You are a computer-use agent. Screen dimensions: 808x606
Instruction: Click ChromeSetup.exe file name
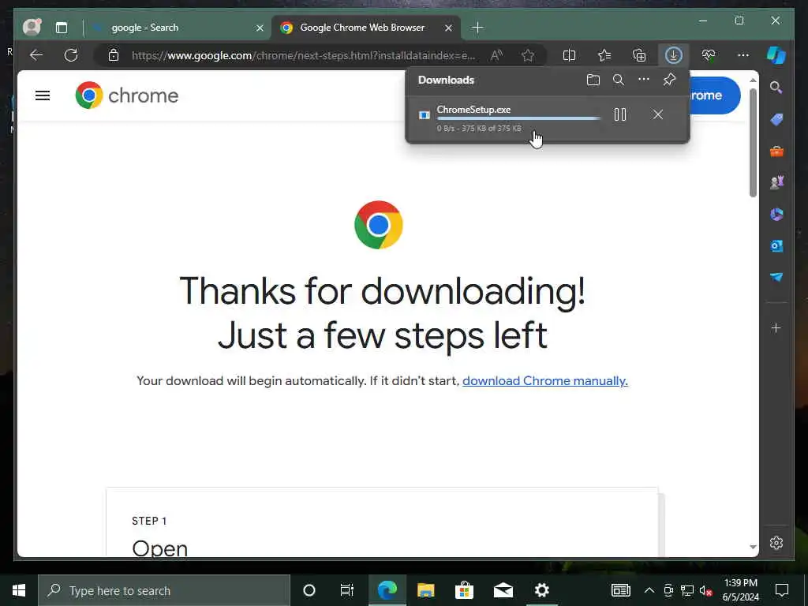473,109
